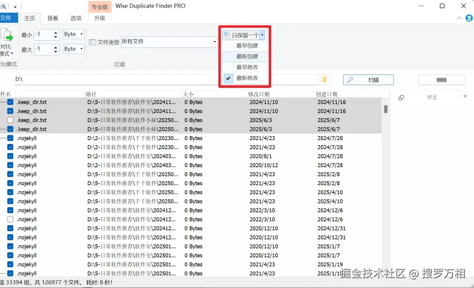Screen dimensions: 474x288
Task: Click the status text 共 126977 个文件
Action: [58, 283]
